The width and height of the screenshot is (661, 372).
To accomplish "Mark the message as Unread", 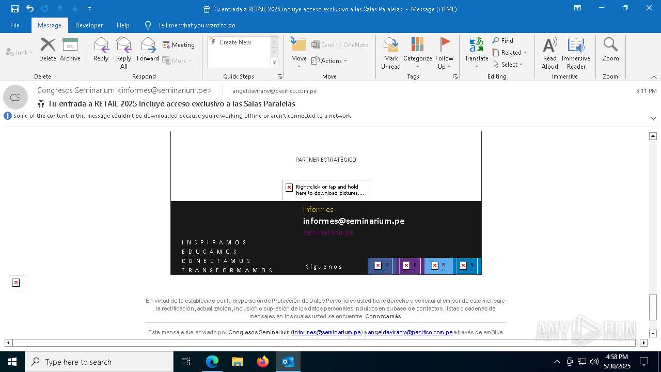I will 391,53.
